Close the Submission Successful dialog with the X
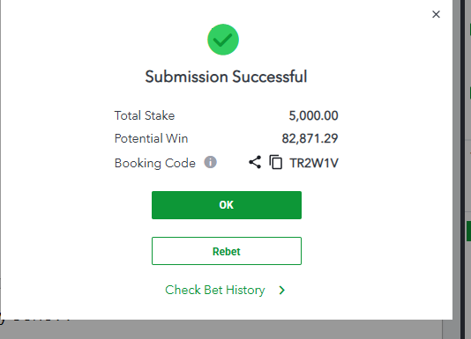The height and width of the screenshot is (339, 471). [436, 14]
